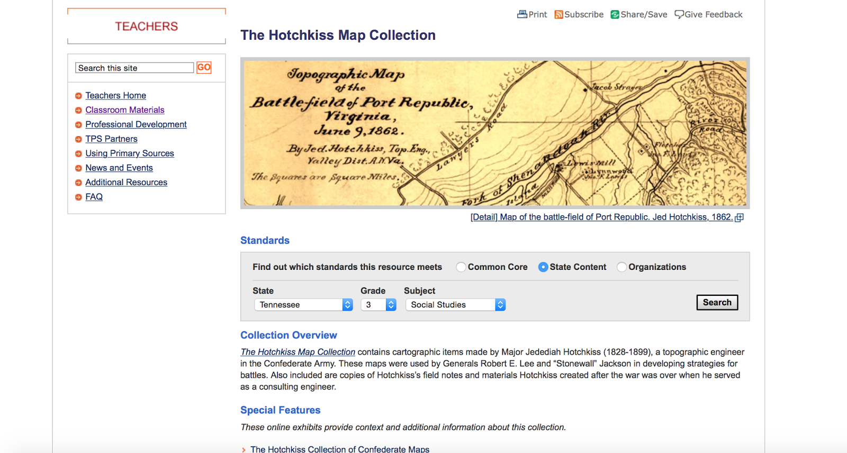The height and width of the screenshot is (453, 847).
Task: Click the Special Features heading
Action: click(x=281, y=410)
